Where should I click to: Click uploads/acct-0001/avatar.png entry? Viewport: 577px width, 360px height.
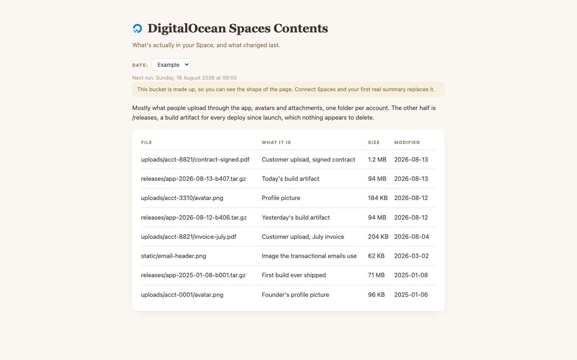(182, 295)
